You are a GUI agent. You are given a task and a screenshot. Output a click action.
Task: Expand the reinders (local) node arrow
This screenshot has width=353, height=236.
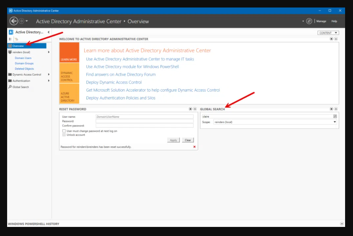tap(49, 52)
